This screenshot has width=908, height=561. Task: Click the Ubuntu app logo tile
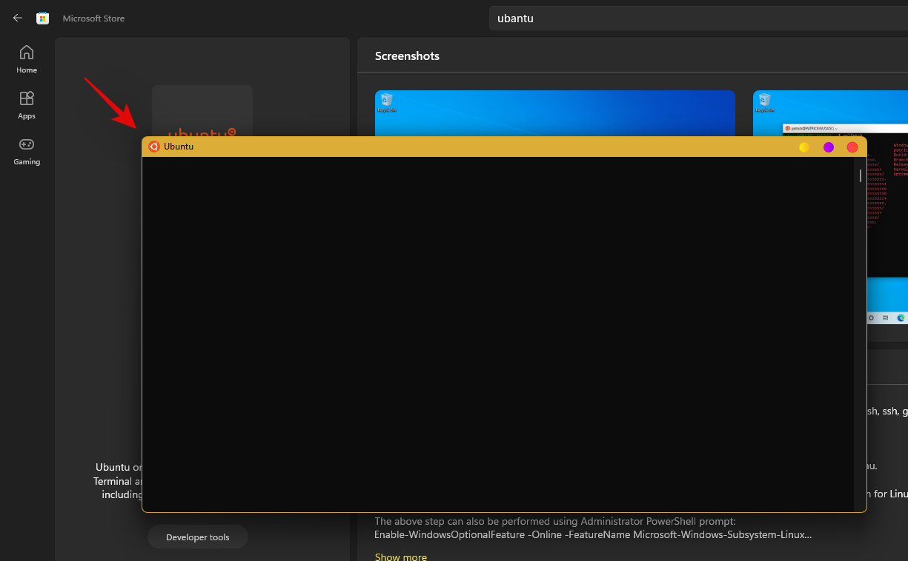202,111
